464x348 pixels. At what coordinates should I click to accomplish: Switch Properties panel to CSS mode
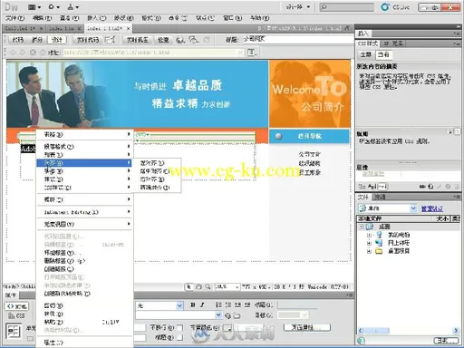point(16,316)
